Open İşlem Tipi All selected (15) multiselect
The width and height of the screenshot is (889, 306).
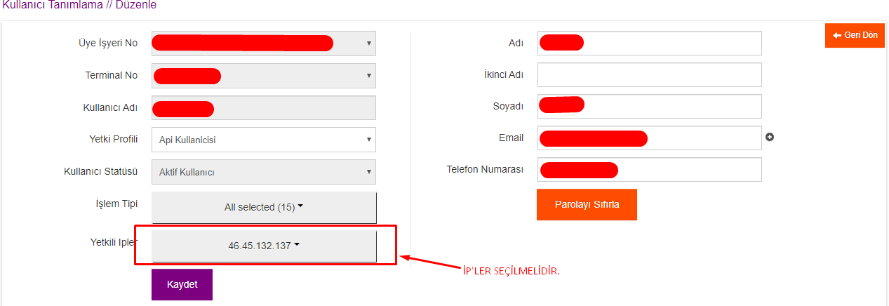(264, 207)
